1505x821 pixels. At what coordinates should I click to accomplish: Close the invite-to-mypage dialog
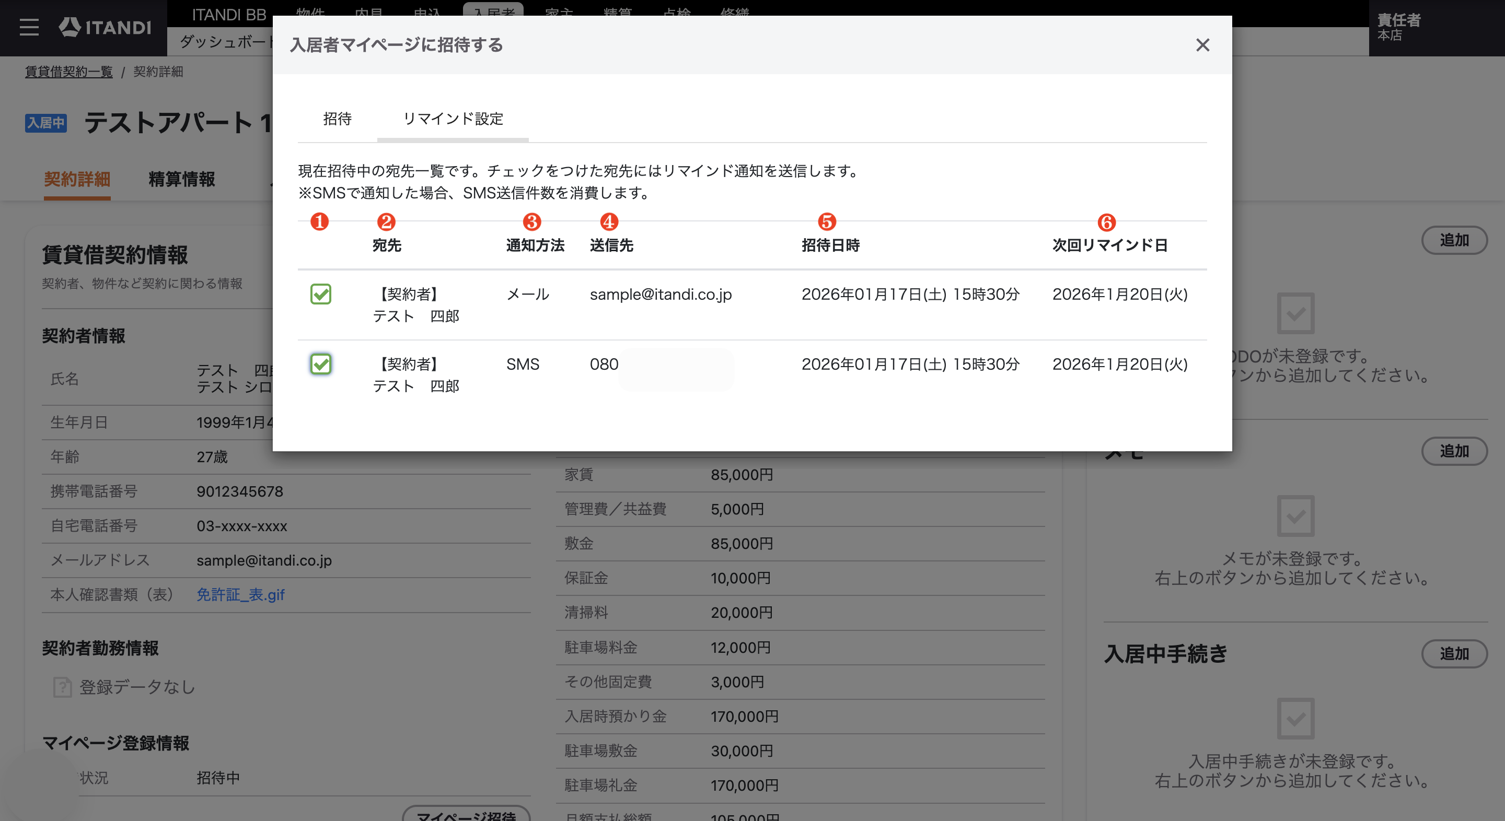(x=1202, y=45)
